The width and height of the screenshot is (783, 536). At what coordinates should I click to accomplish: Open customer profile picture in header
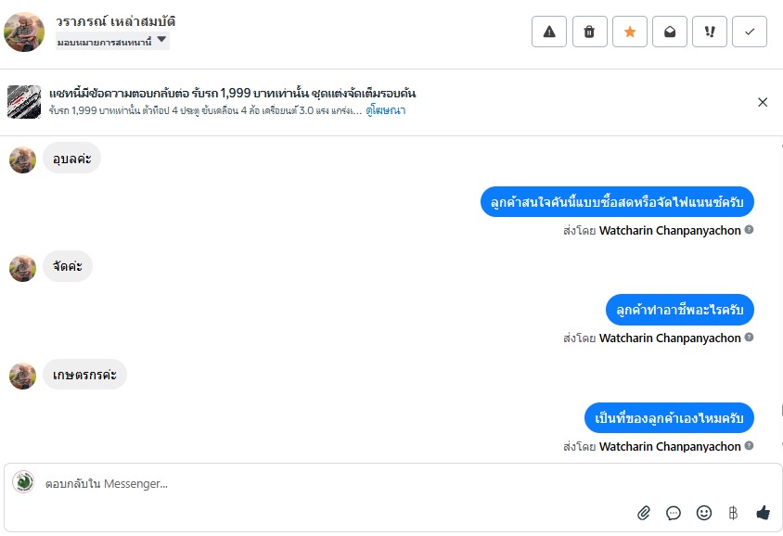tap(24, 32)
